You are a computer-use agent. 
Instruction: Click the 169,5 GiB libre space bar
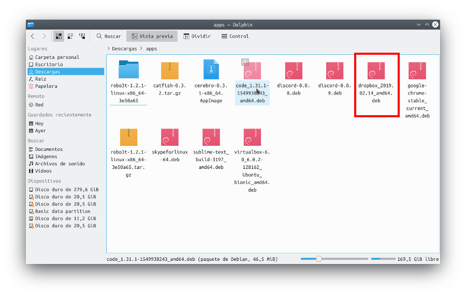pyautogui.click(x=383, y=259)
